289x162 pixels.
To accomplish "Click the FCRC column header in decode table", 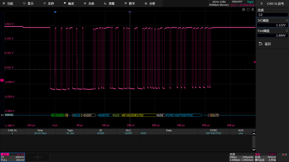I will pos(214,130).
